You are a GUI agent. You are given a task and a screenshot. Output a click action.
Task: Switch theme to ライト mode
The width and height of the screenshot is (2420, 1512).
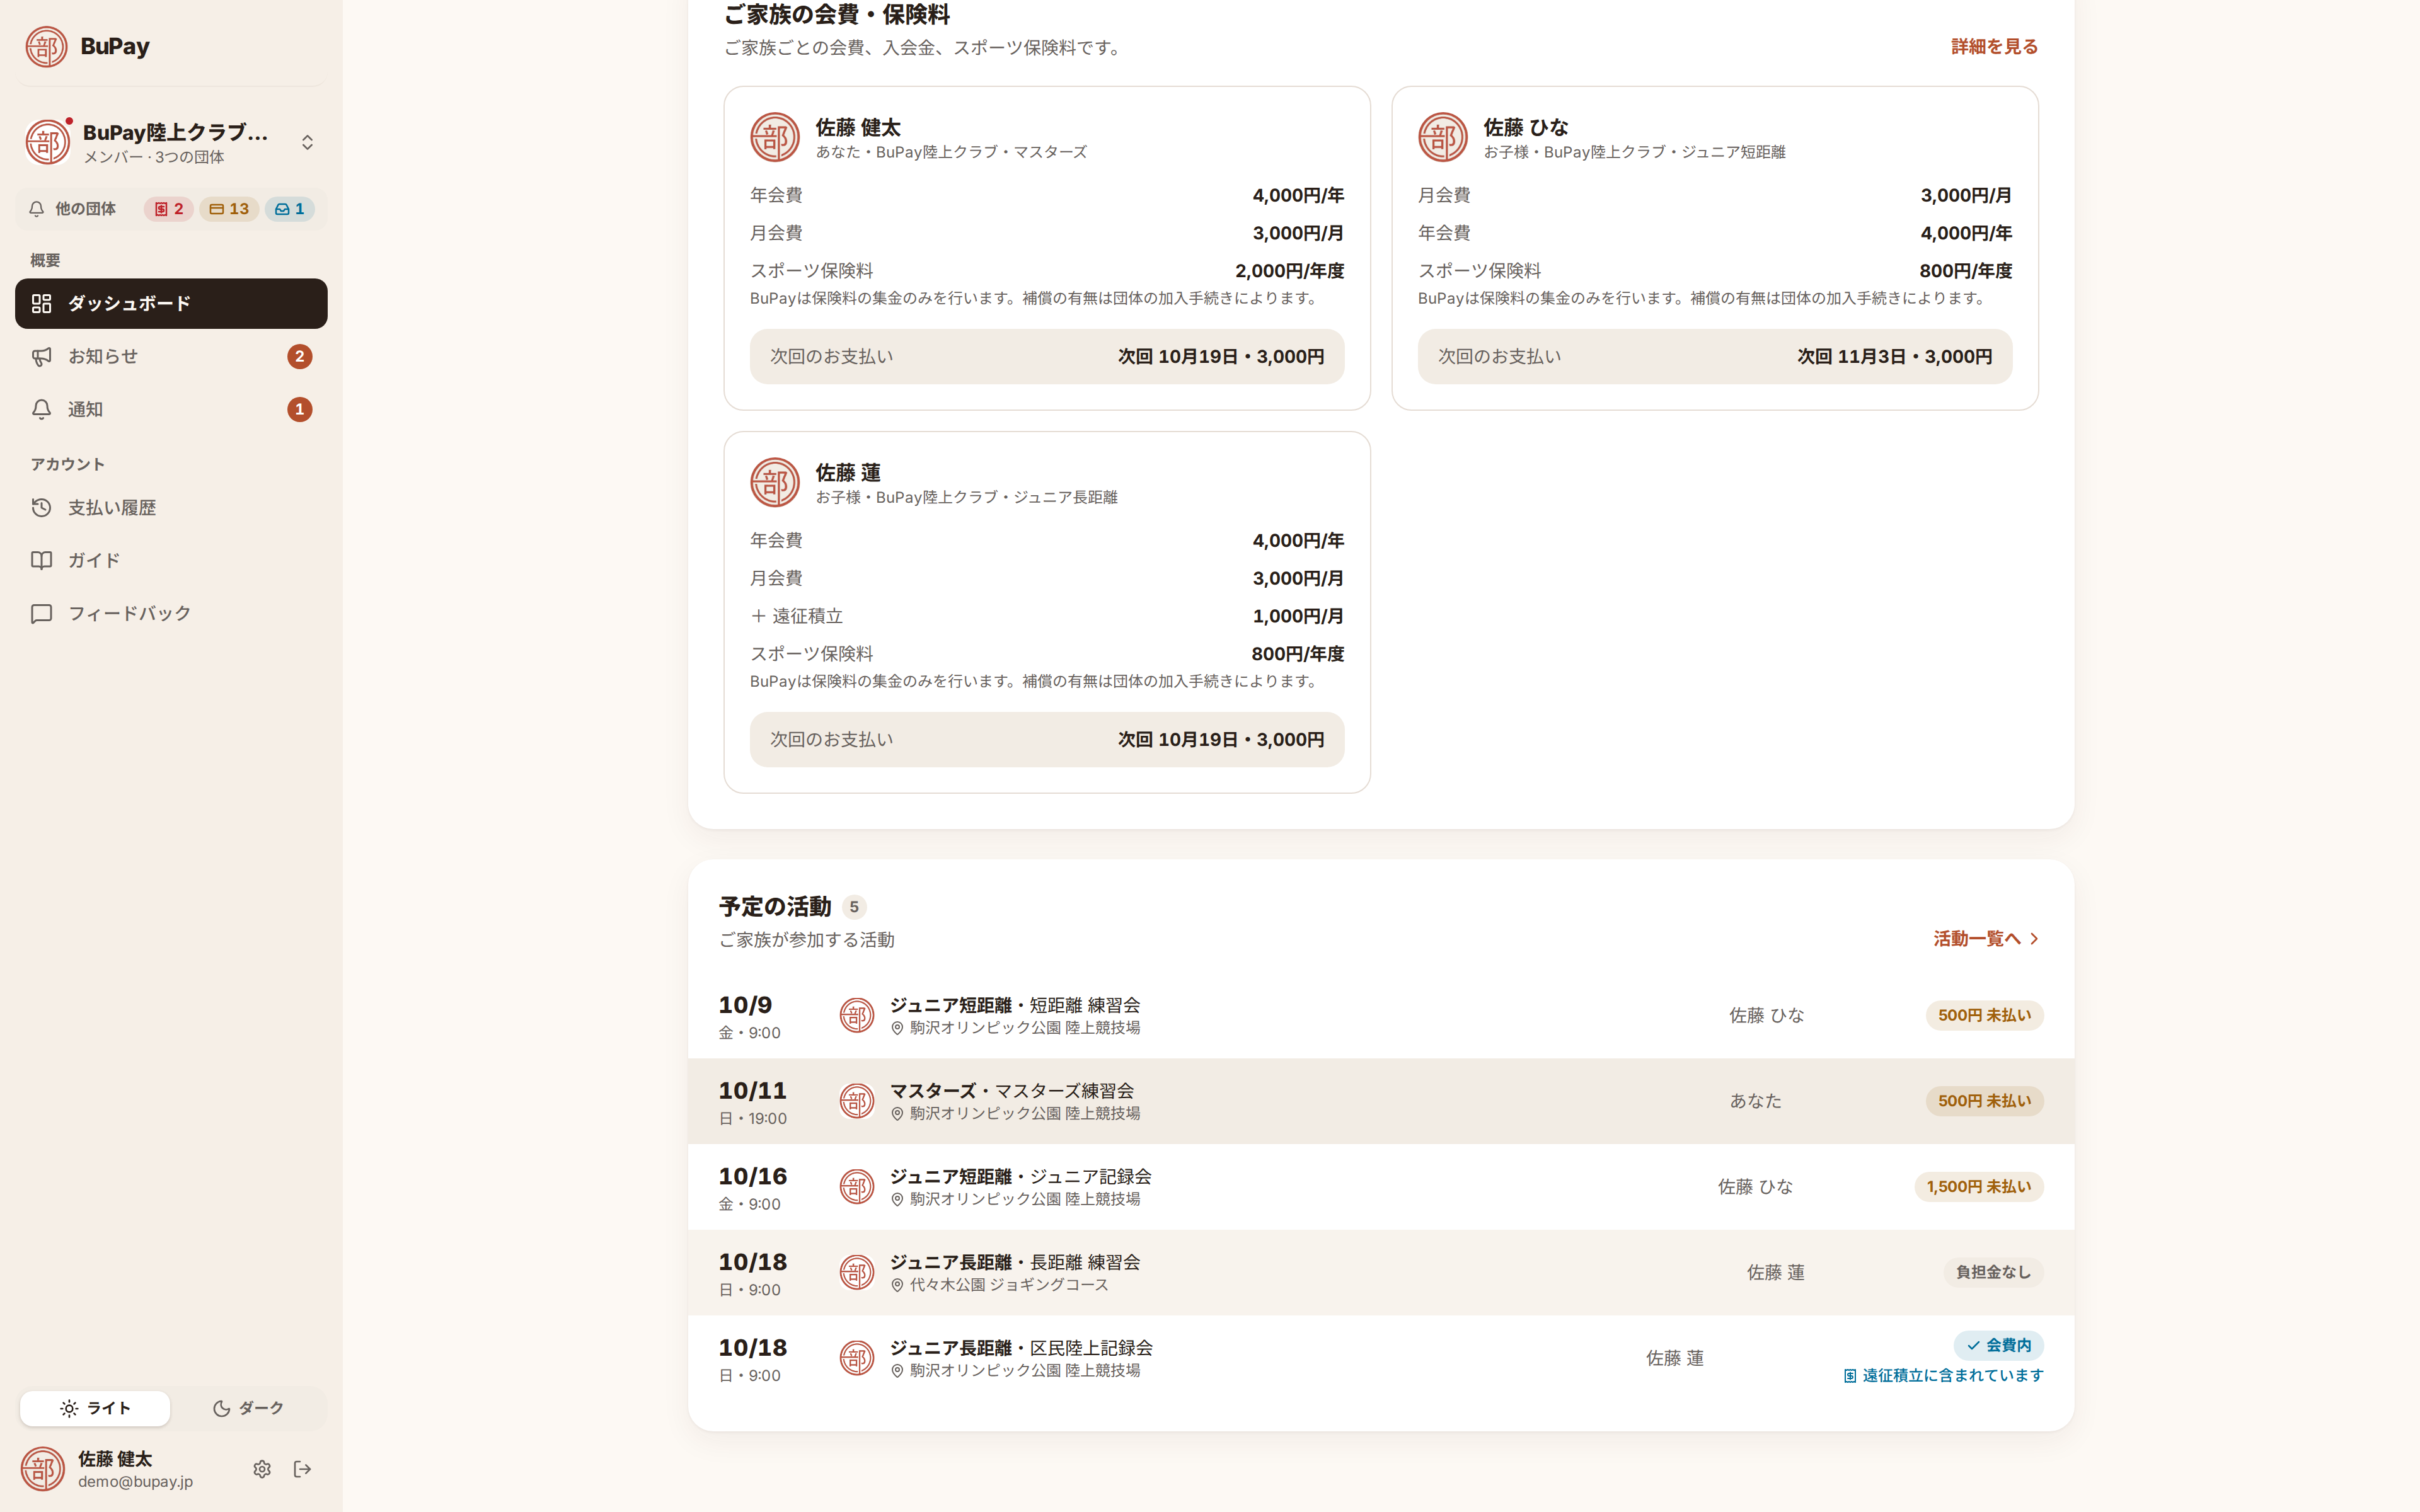point(95,1408)
